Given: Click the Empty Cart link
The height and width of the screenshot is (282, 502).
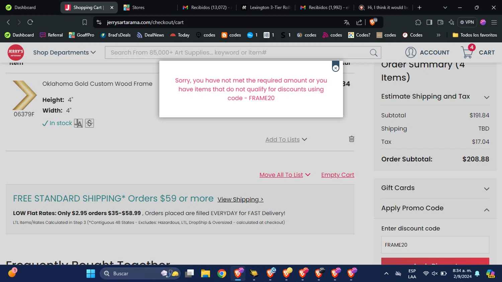Looking at the screenshot, I should pos(338,175).
